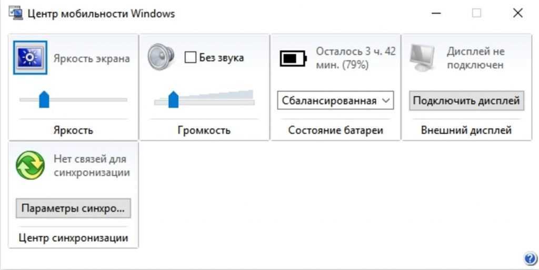Click the volume slider thumb
Screen dimensions: 539x270
pos(173,99)
